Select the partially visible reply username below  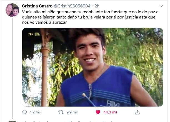[36, 121]
